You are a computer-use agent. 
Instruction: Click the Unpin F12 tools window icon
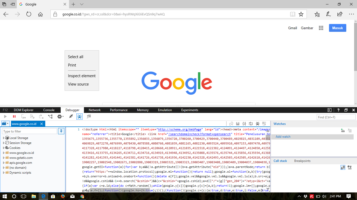coord(346,110)
